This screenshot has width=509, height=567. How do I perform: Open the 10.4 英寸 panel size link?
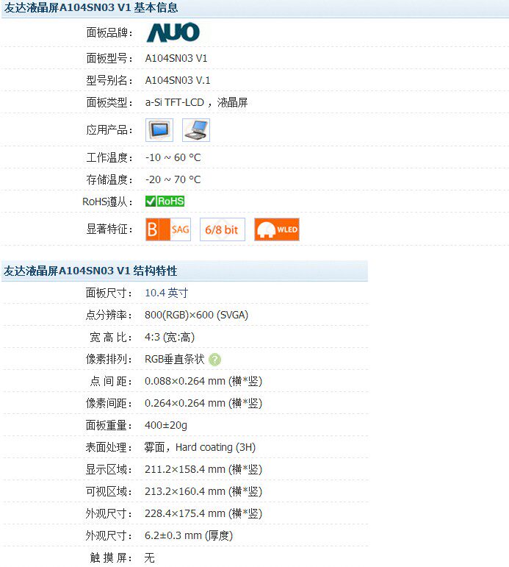(167, 293)
